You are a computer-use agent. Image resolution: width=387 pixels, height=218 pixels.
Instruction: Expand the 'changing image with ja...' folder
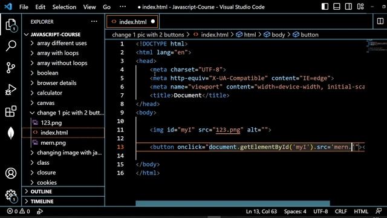point(69,153)
